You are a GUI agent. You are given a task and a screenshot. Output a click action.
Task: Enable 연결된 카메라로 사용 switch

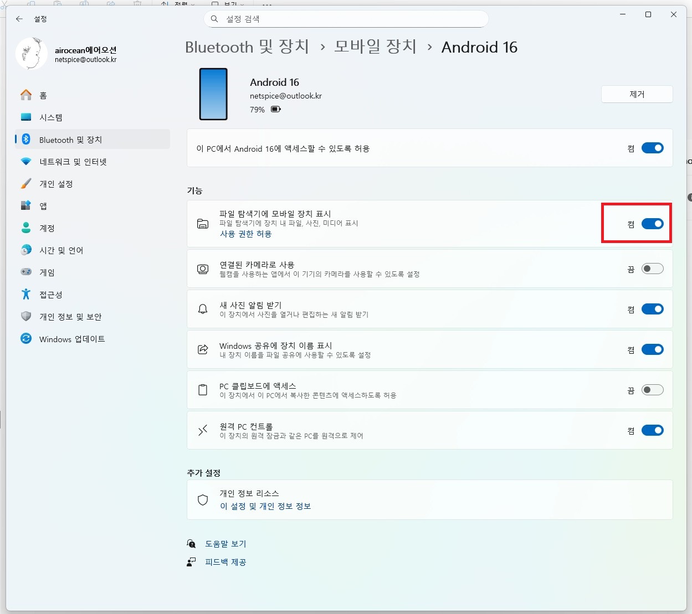(x=653, y=269)
